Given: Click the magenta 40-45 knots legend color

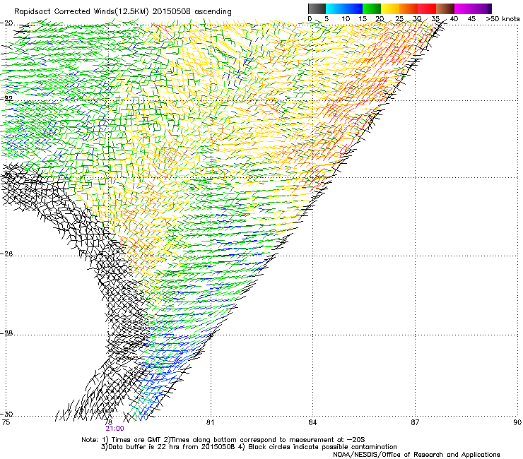Looking at the screenshot, I should [464, 8].
